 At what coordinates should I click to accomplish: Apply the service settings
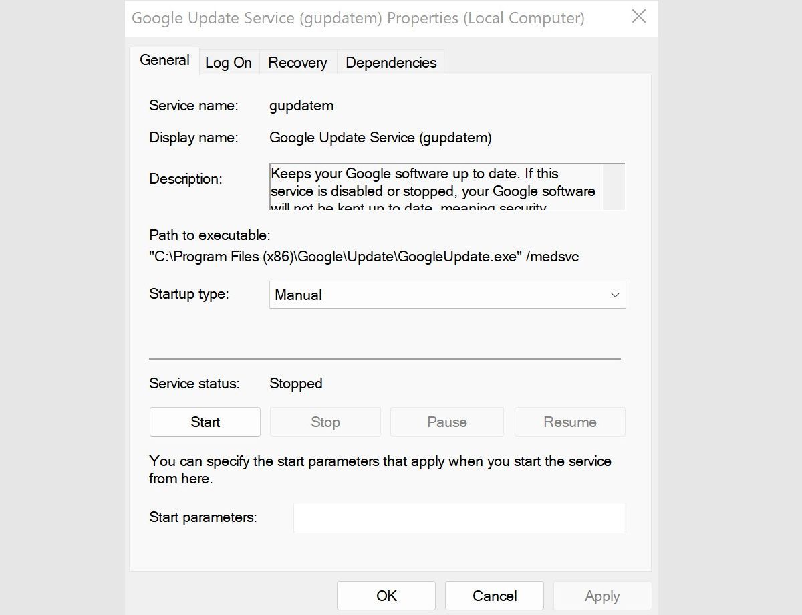602,595
